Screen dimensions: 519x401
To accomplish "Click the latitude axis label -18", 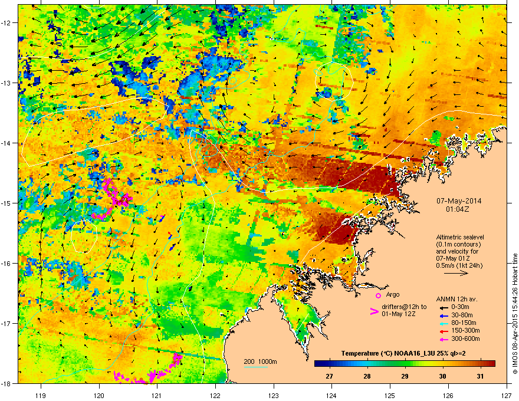I will (x=6, y=383).
